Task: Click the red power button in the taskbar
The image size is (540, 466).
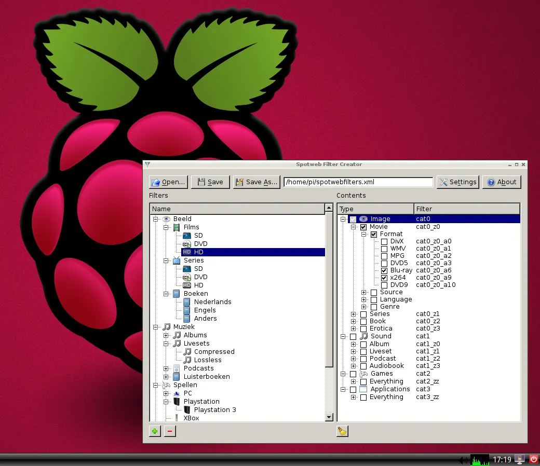Action: coord(533,459)
